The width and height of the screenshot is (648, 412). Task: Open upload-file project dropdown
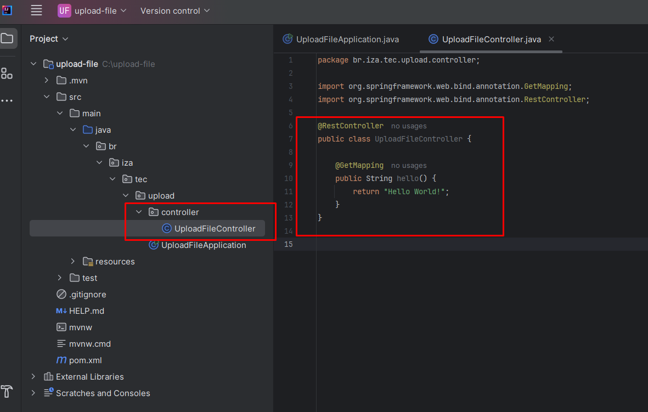[x=100, y=11]
